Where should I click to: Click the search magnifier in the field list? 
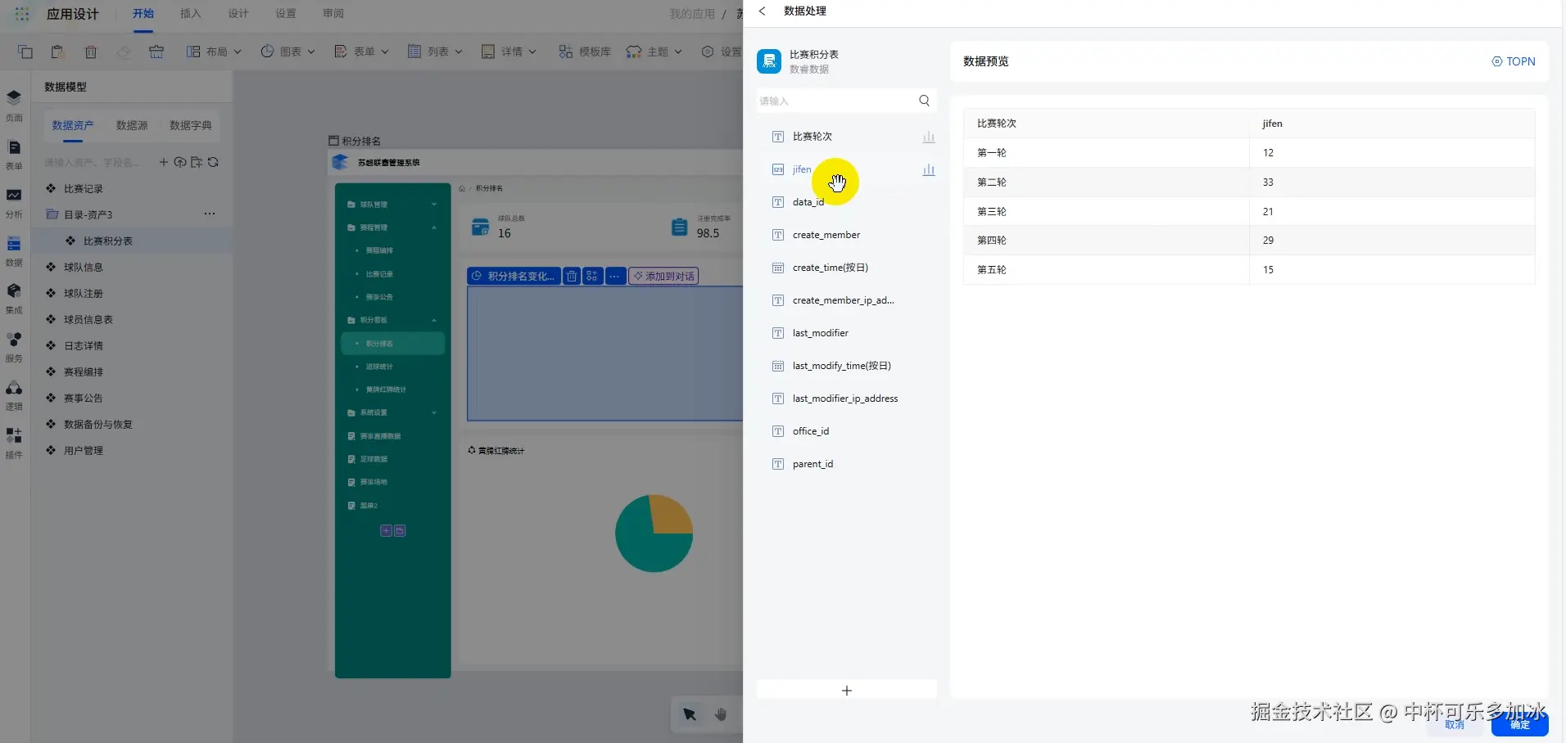pyautogui.click(x=924, y=101)
